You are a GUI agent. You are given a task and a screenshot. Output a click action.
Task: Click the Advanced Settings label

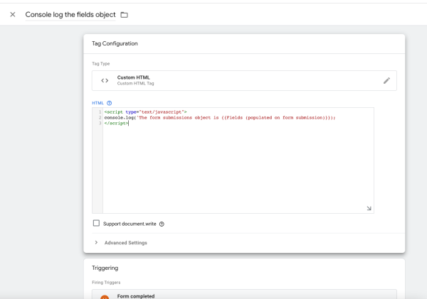pos(125,243)
